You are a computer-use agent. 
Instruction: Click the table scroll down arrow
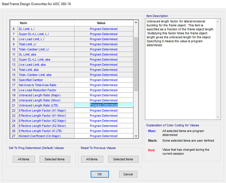pyautogui.click(x=136, y=136)
